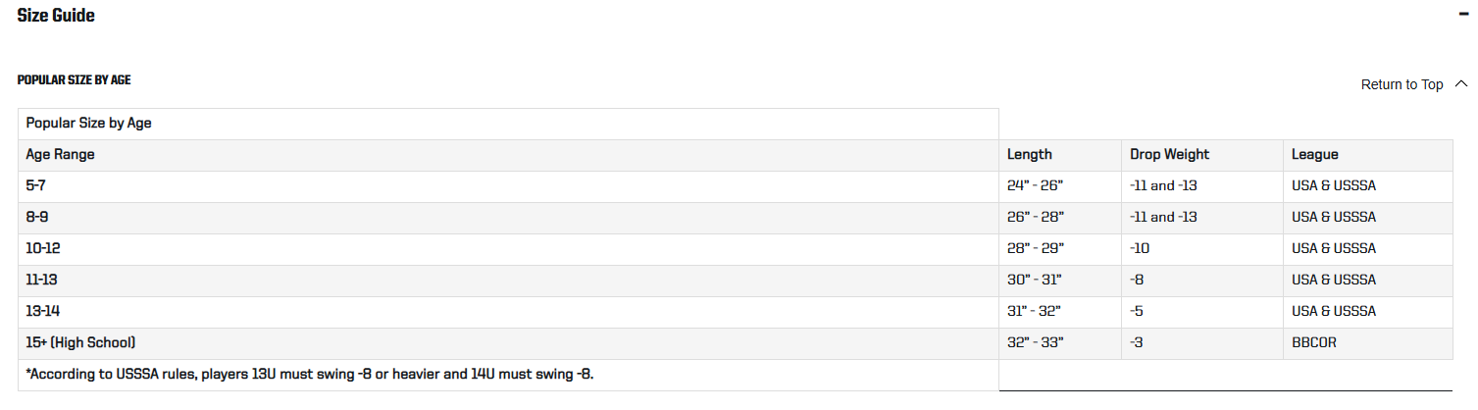The width and height of the screenshot is (1478, 410).
Task: Click the -10 drop weight cell
Action: (1202, 249)
